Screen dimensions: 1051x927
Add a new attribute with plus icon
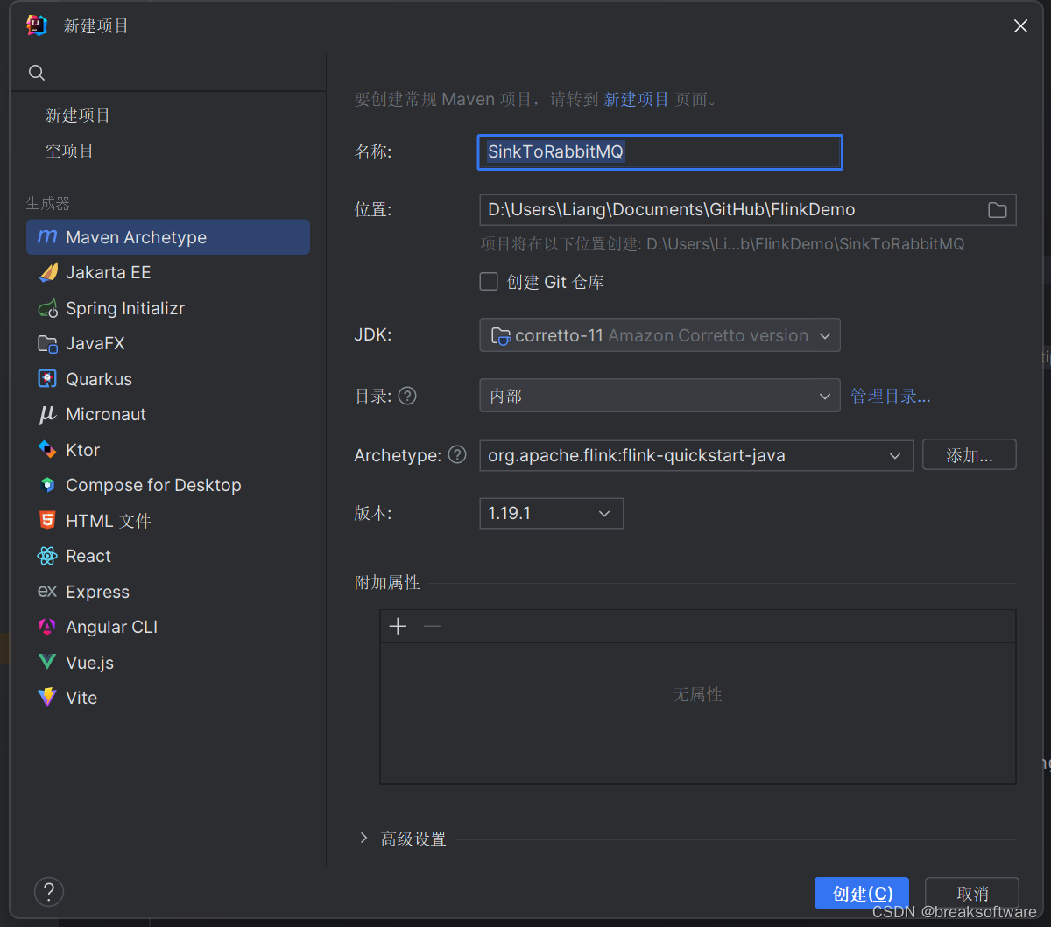pos(398,626)
